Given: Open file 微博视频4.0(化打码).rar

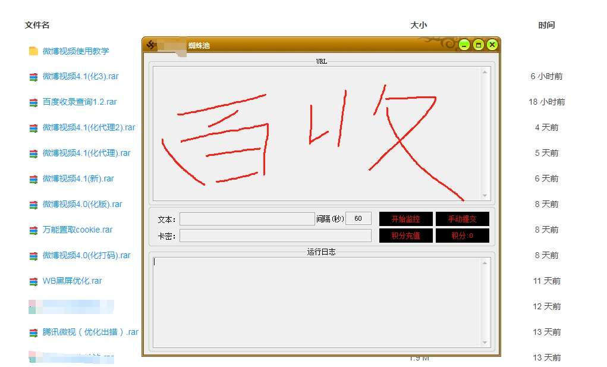Looking at the screenshot, I should coord(86,255).
